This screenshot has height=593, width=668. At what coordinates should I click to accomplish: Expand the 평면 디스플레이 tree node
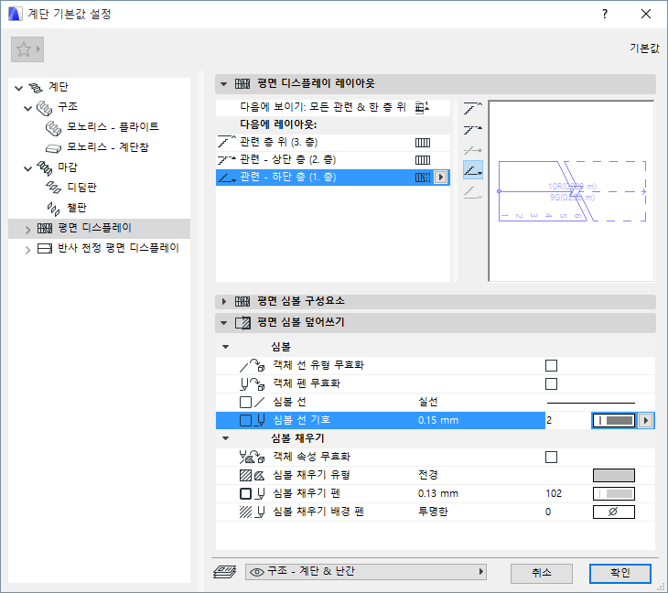(28, 230)
